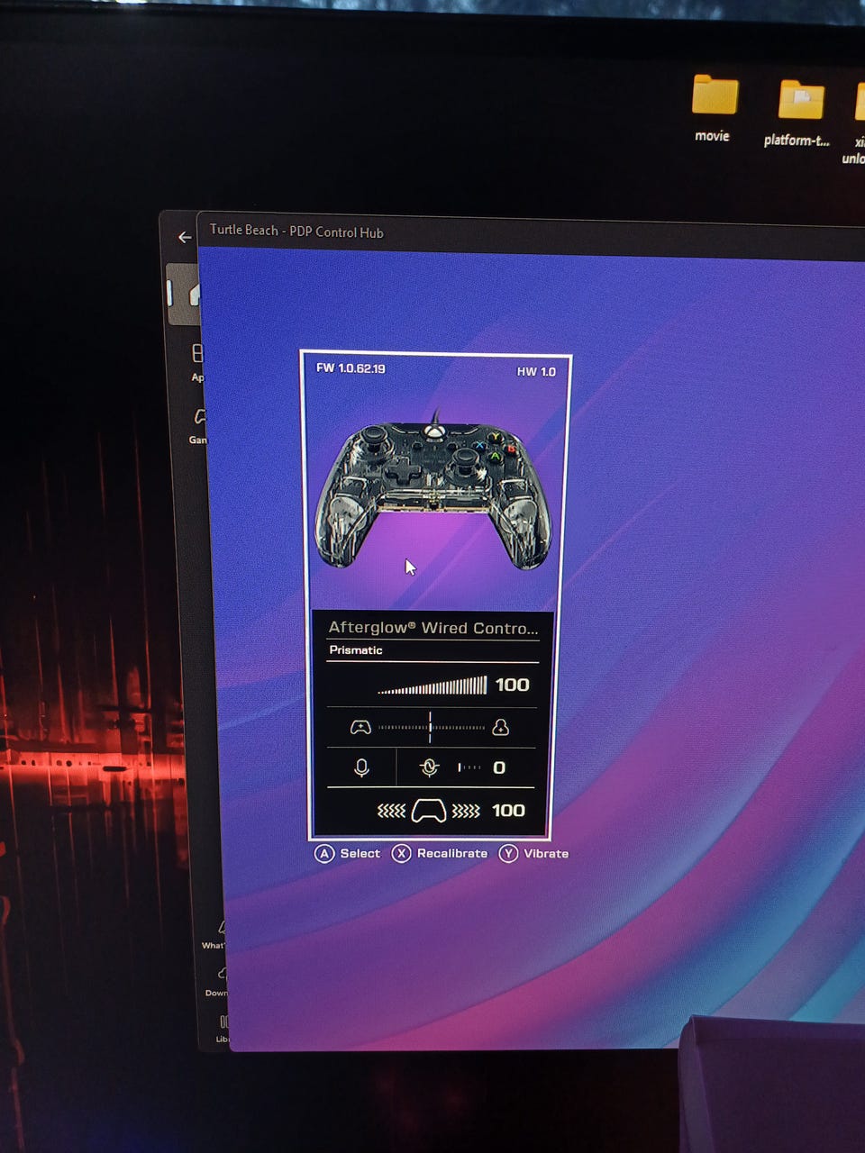Open the platform-t... folder on the desktop
This screenshot has height=1153, width=865.
pyautogui.click(x=798, y=113)
